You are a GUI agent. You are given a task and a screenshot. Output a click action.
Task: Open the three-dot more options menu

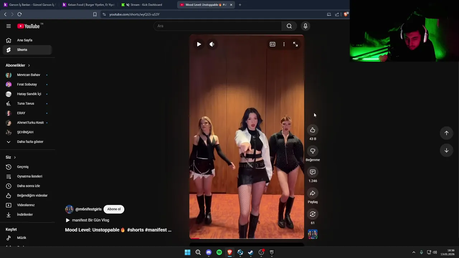pos(284,44)
